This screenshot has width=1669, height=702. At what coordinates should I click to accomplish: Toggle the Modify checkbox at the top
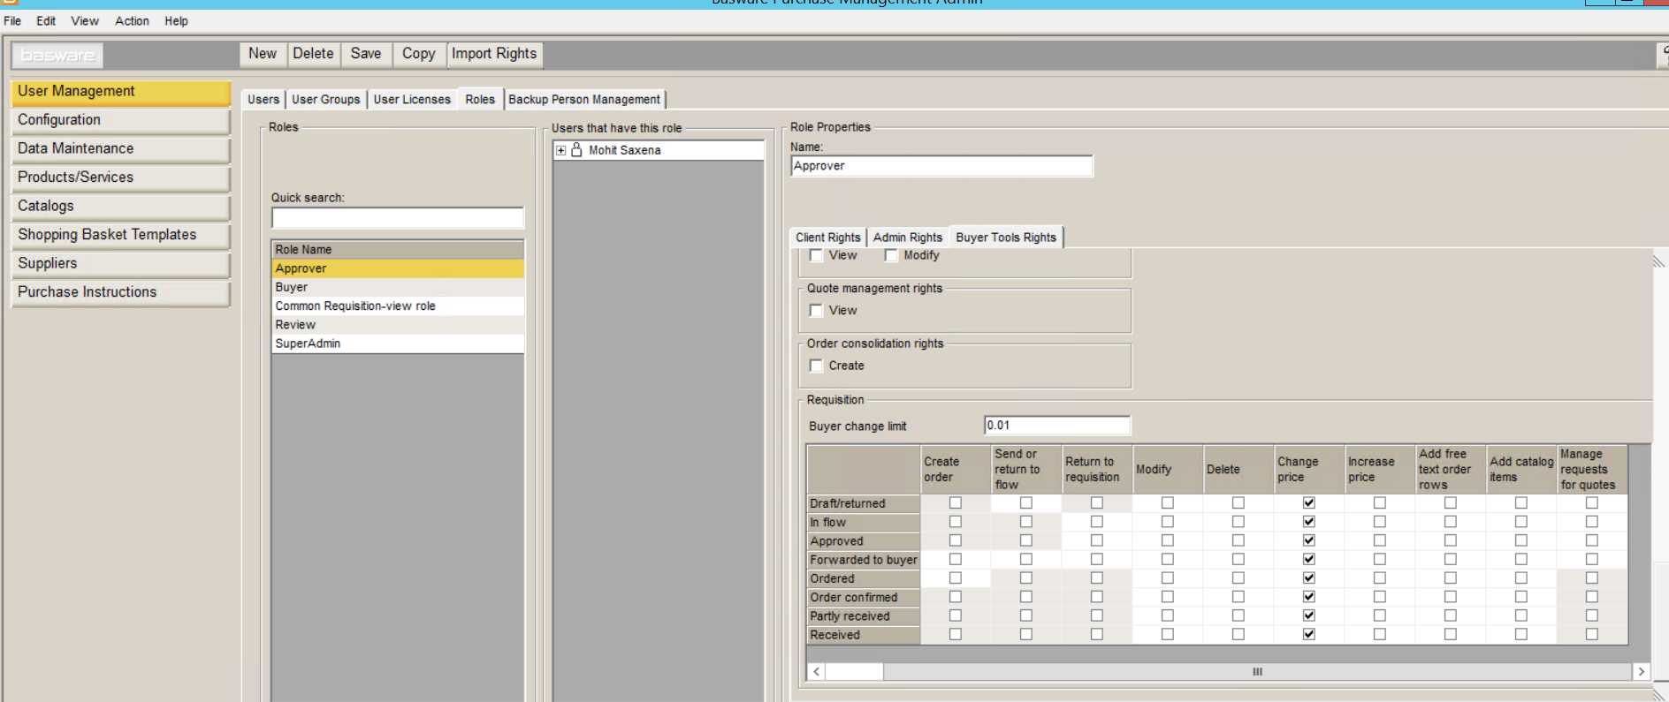pos(891,255)
